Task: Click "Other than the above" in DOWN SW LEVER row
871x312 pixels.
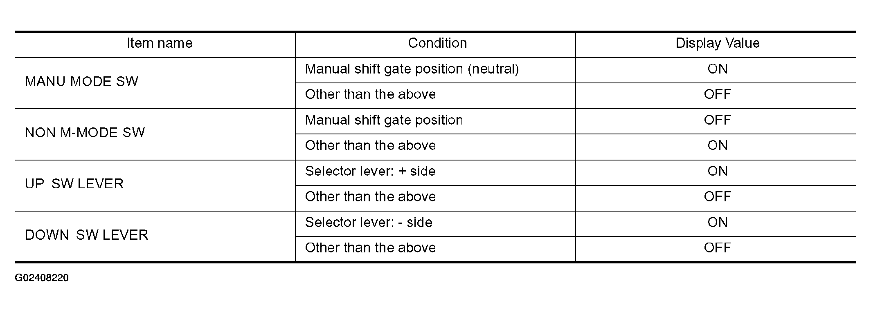Action: click(x=370, y=248)
